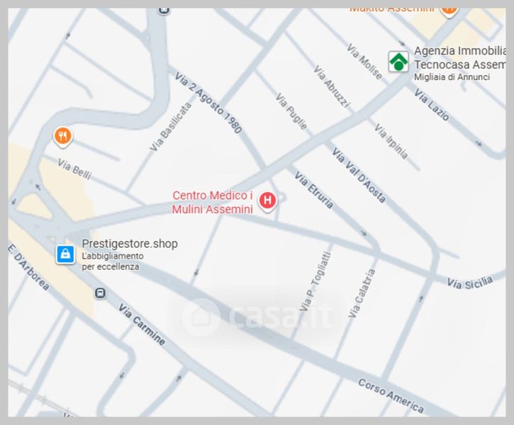Click the Via Lazio street label
This screenshot has width=514, height=425.
tap(431, 105)
